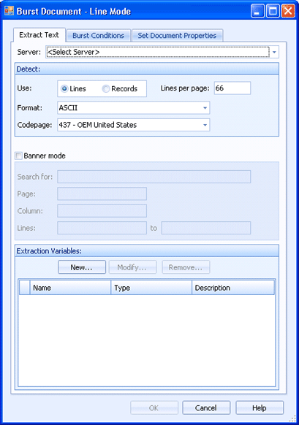Open Help for this dialog
This screenshot has width=299, height=425.
click(x=260, y=407)
